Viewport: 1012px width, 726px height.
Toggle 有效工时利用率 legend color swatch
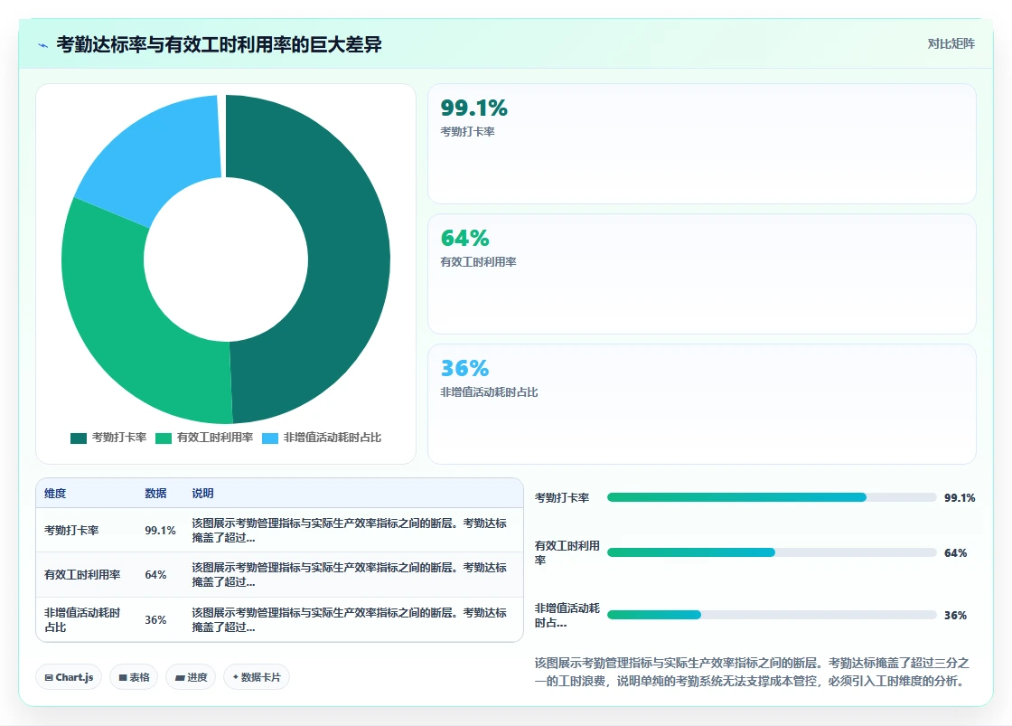click(164, 438)
